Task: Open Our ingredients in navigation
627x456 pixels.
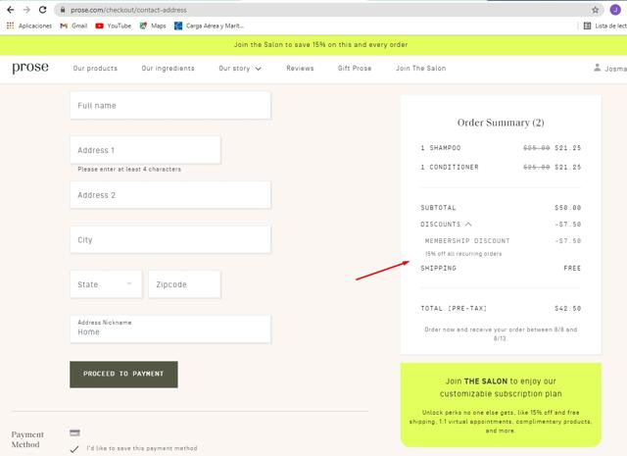Action: click(x=168, y=69)
